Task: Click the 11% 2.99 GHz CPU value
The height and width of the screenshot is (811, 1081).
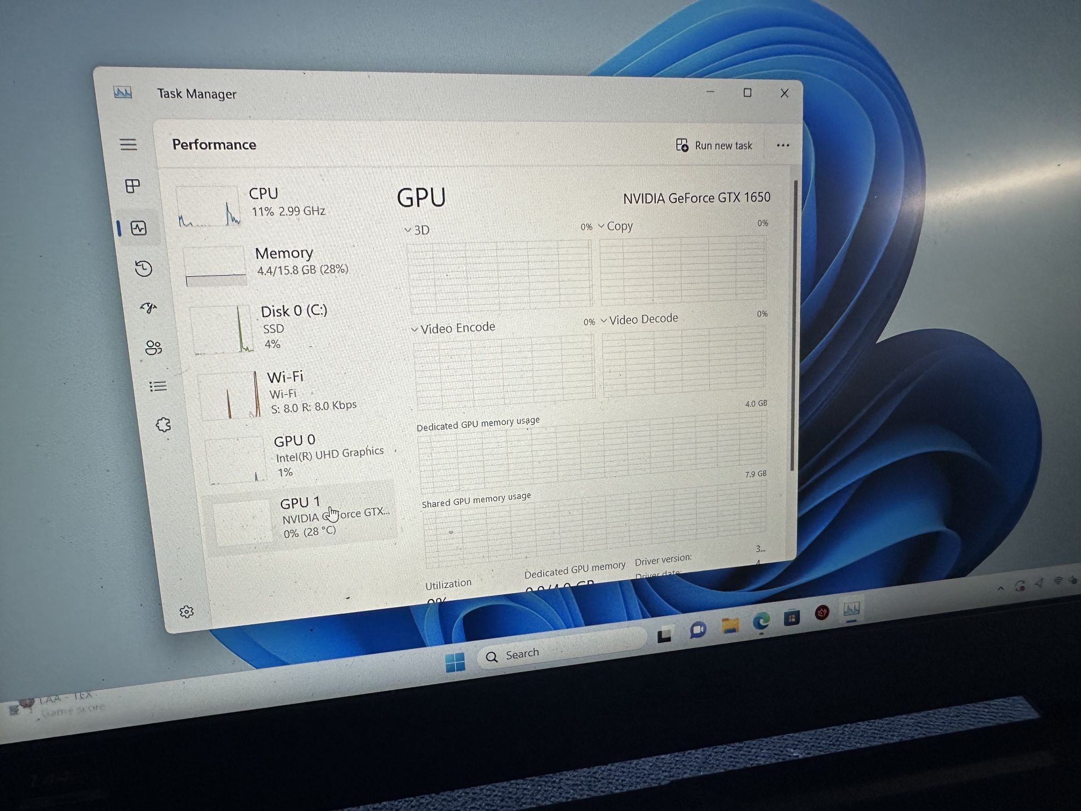Action: [288, 211]
